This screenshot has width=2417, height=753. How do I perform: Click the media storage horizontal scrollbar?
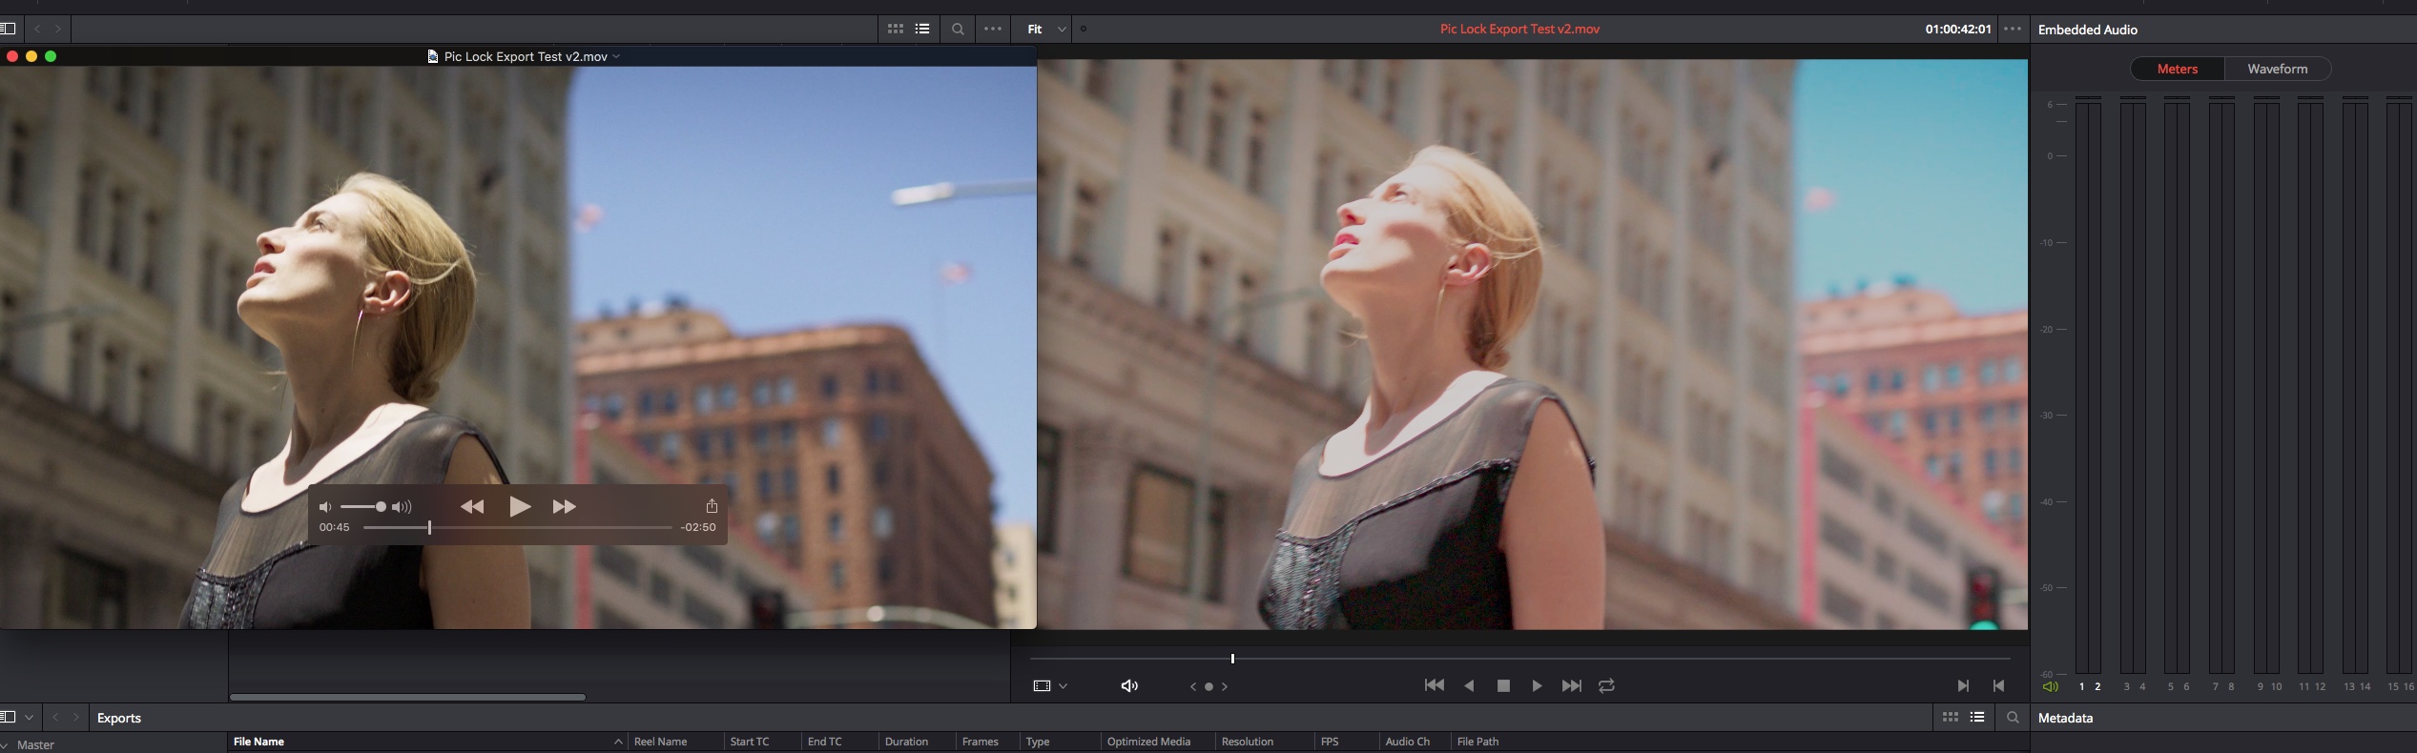pos(407,697)
